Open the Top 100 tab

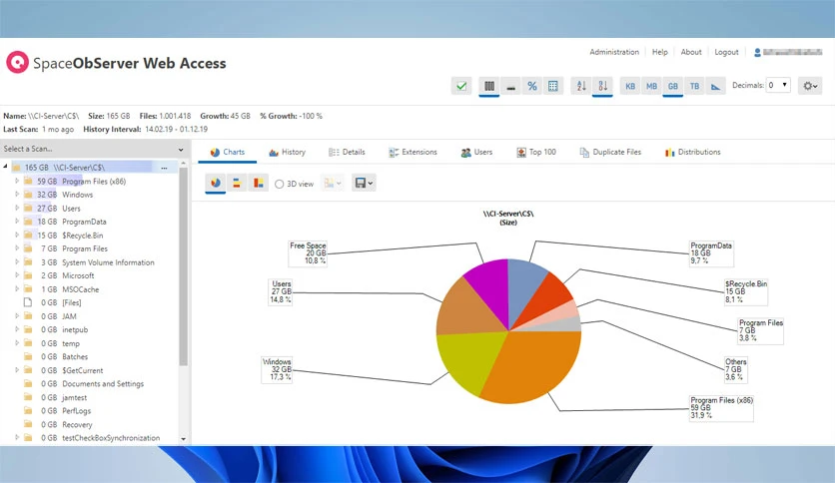point(536,152)
